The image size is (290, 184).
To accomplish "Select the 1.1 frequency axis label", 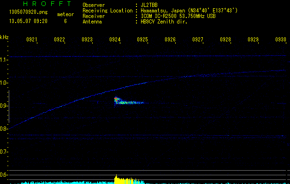I will click(x=4, y=60).
